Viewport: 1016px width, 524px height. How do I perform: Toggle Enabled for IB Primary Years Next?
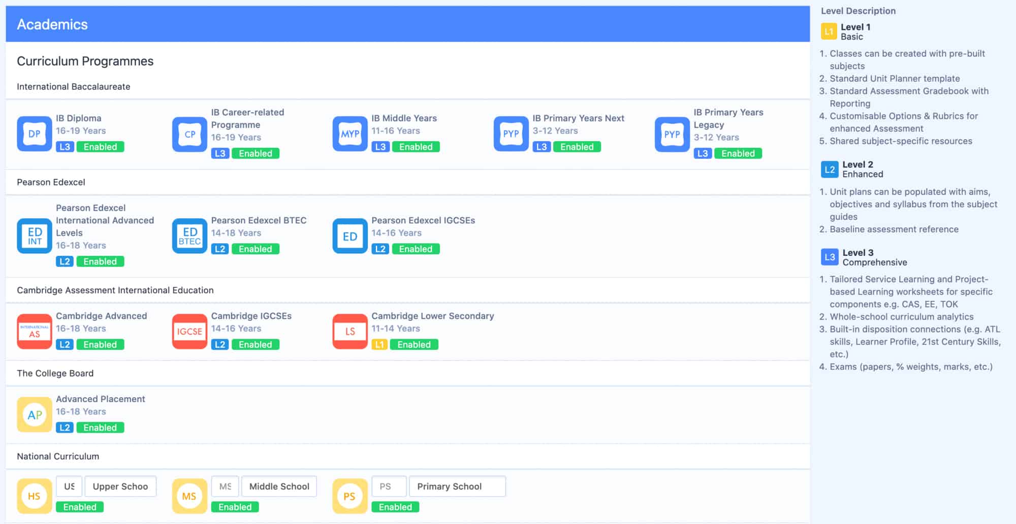[577, 147]
